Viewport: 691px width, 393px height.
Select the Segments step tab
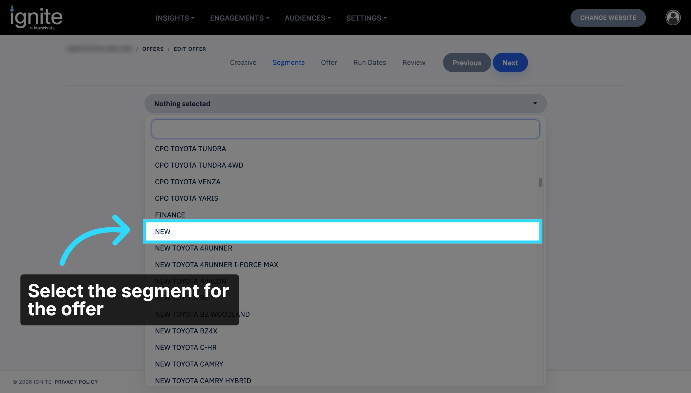289,62
